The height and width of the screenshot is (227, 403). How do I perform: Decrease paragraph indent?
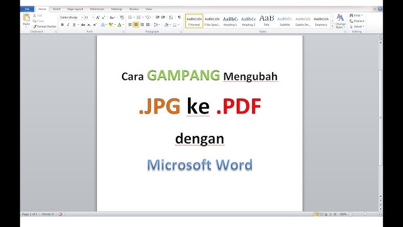157,18
